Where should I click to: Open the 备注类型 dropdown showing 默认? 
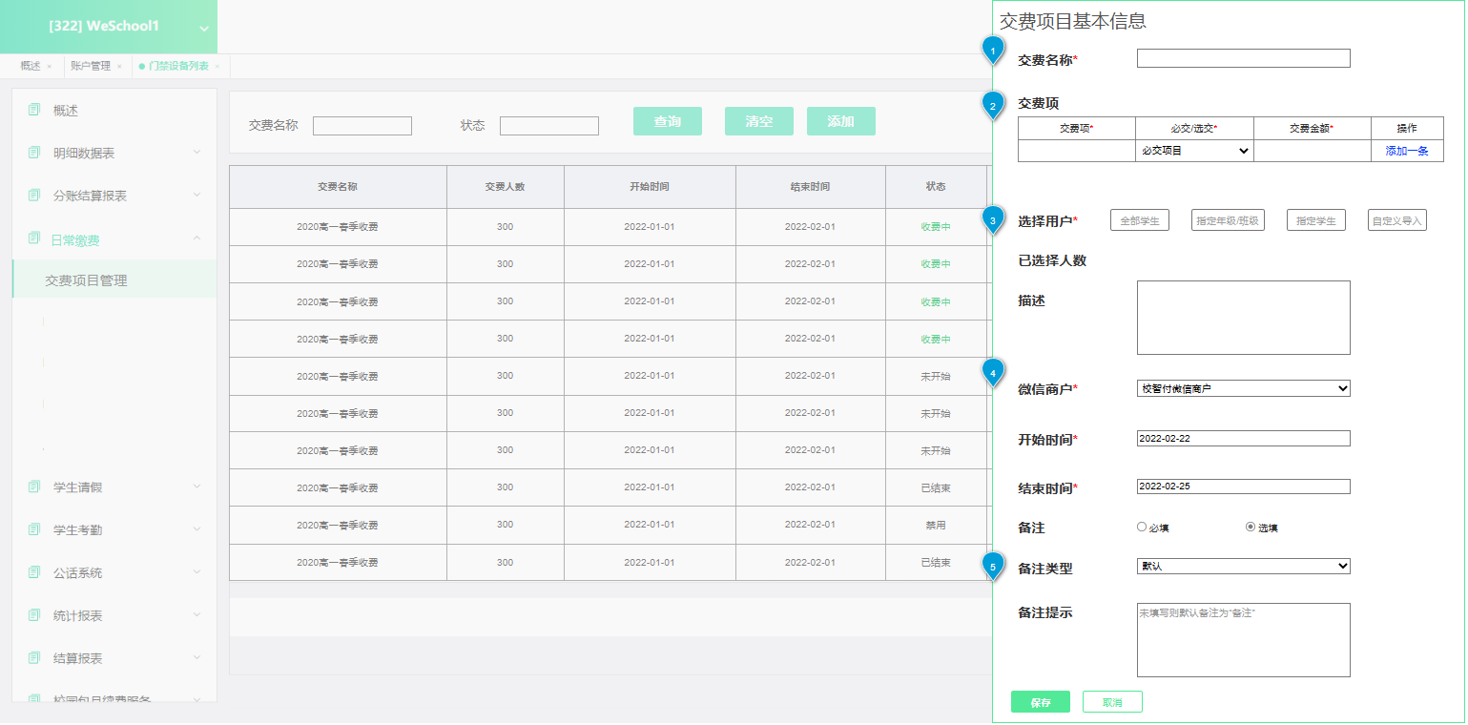coord(1244,567)
